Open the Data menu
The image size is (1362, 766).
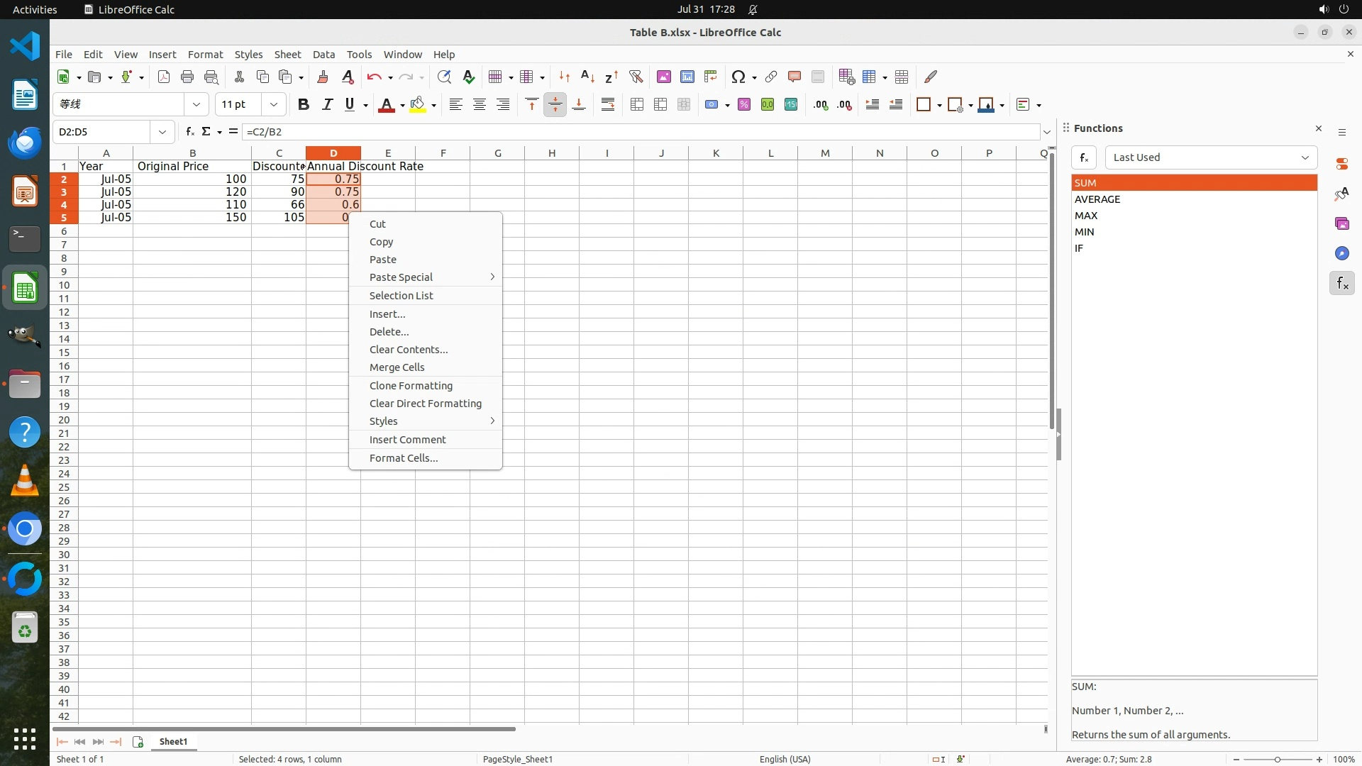click(323, 55)
